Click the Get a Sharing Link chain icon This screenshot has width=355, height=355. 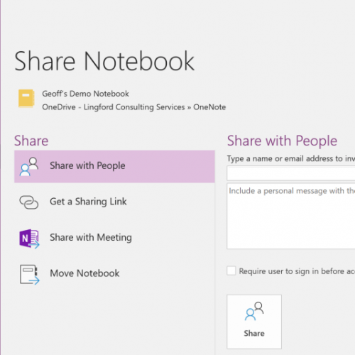click(29, 202)
